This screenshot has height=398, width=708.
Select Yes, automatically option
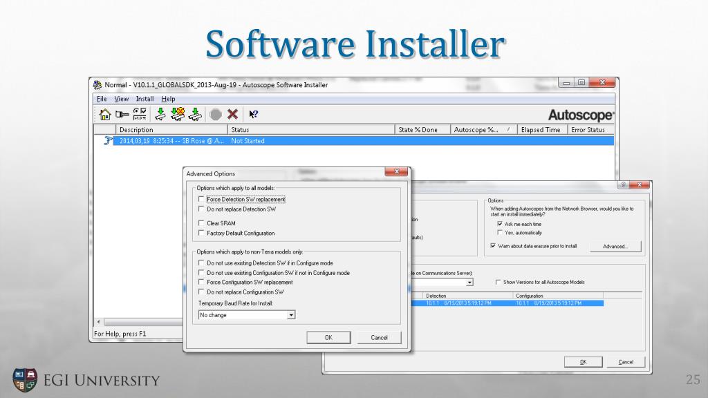500,233
